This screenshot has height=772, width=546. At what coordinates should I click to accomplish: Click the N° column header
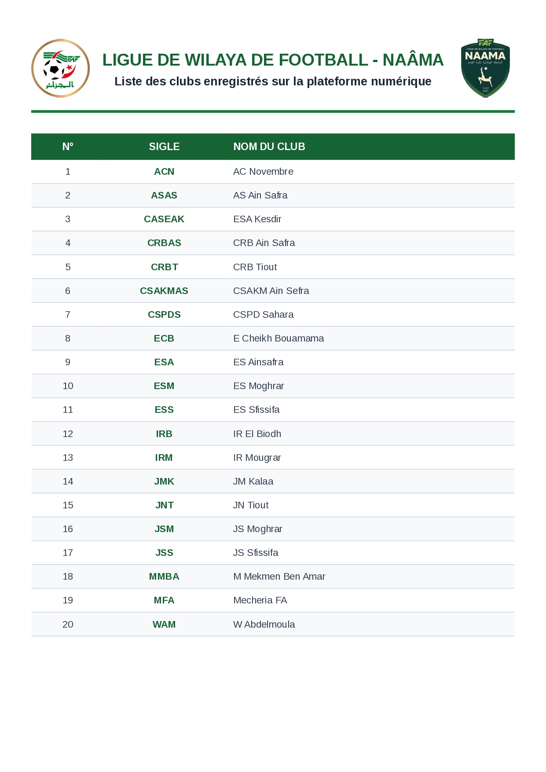click(x=68, y=147)
